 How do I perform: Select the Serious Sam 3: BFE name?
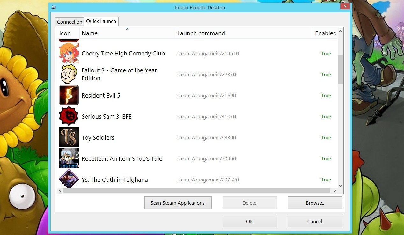coord(107,117)
